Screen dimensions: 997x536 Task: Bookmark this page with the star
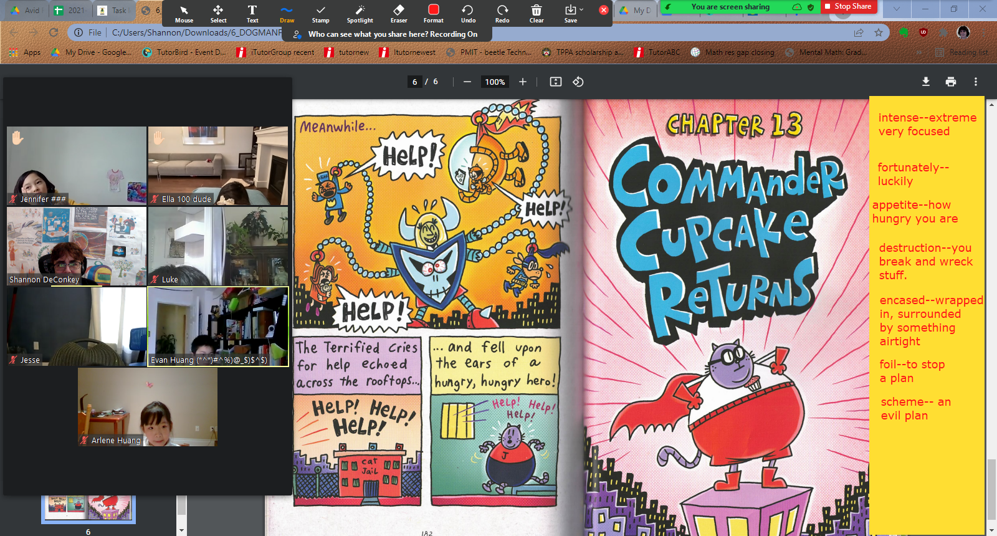point(879,32)
